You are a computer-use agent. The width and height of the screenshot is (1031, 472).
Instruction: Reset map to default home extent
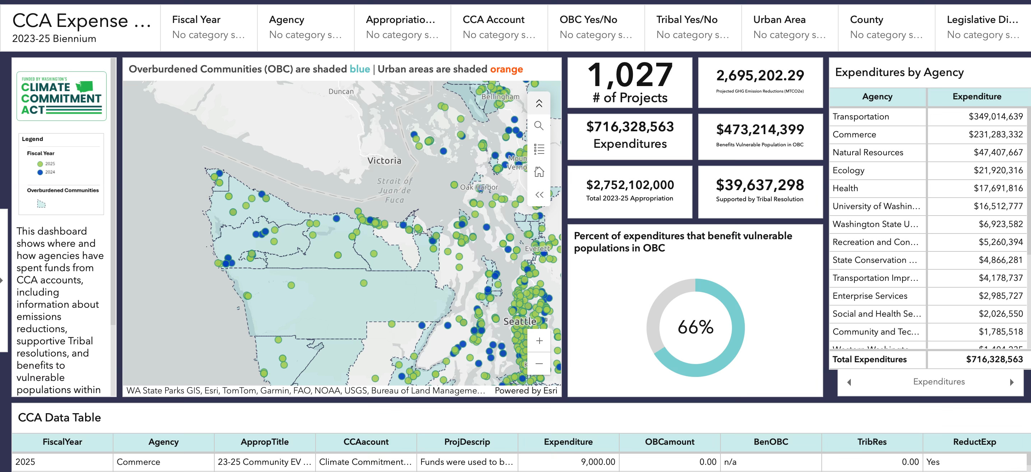point(539,172)
